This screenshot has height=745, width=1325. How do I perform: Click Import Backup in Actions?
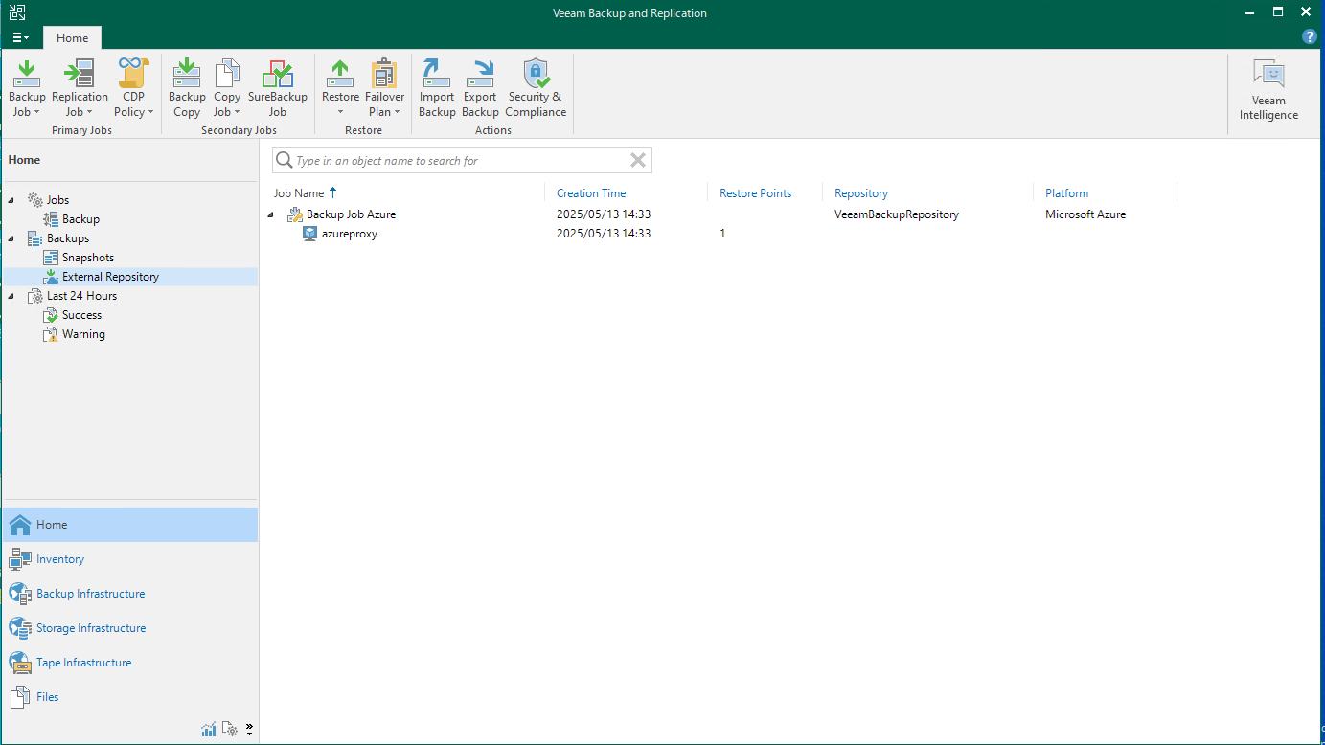pos(437,87)
